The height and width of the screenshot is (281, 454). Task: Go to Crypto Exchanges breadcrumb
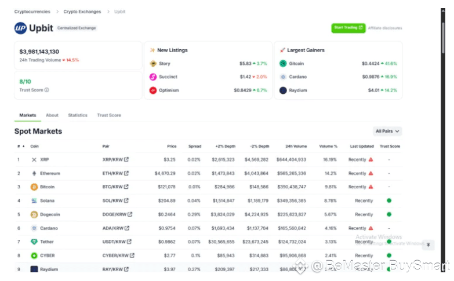pyautogui.click(x=82, y=12)
